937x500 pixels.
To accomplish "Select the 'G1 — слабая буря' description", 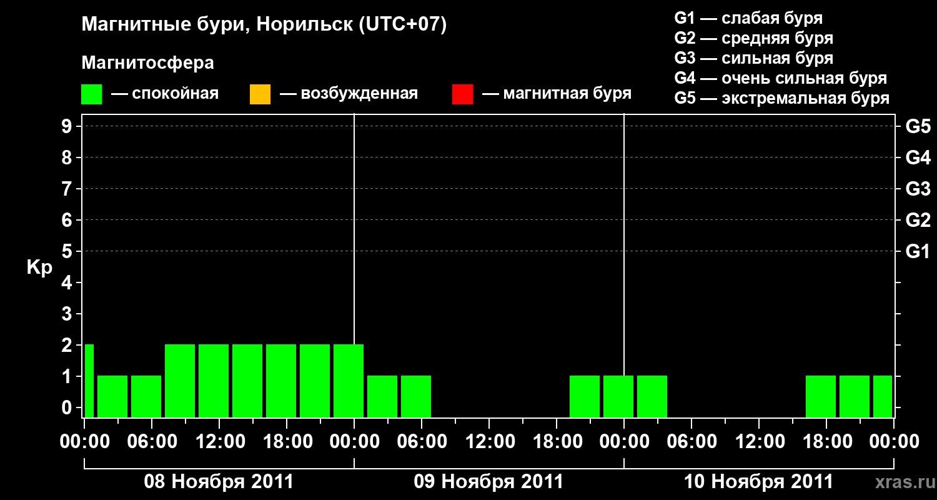I will click(748, 17).
